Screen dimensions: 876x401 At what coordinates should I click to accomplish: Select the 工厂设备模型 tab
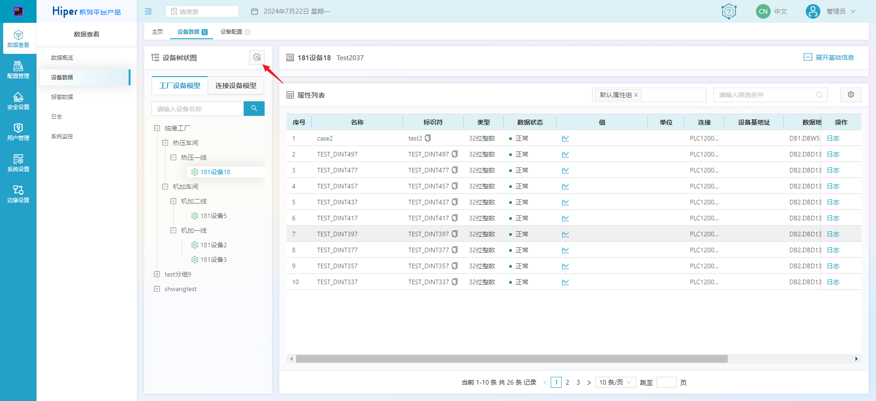click(180, 85)
